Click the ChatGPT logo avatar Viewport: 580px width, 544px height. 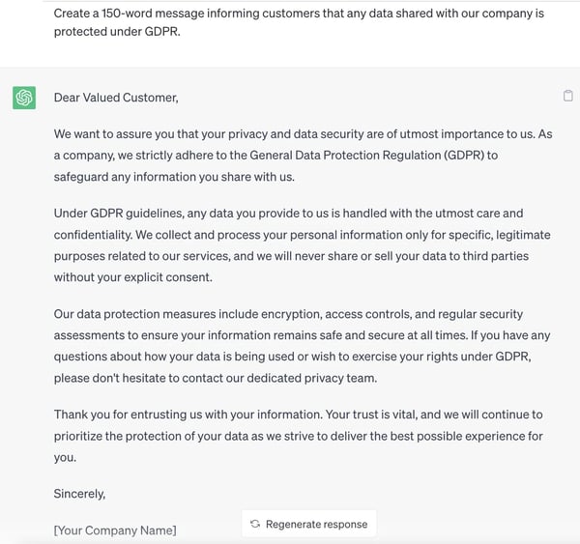pyautogui.click(x=24, y=98)
